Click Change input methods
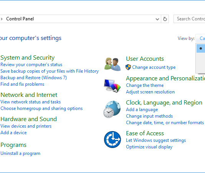This screenshot has width=205, height=173. pyautogui.click(x=149, y=116)
